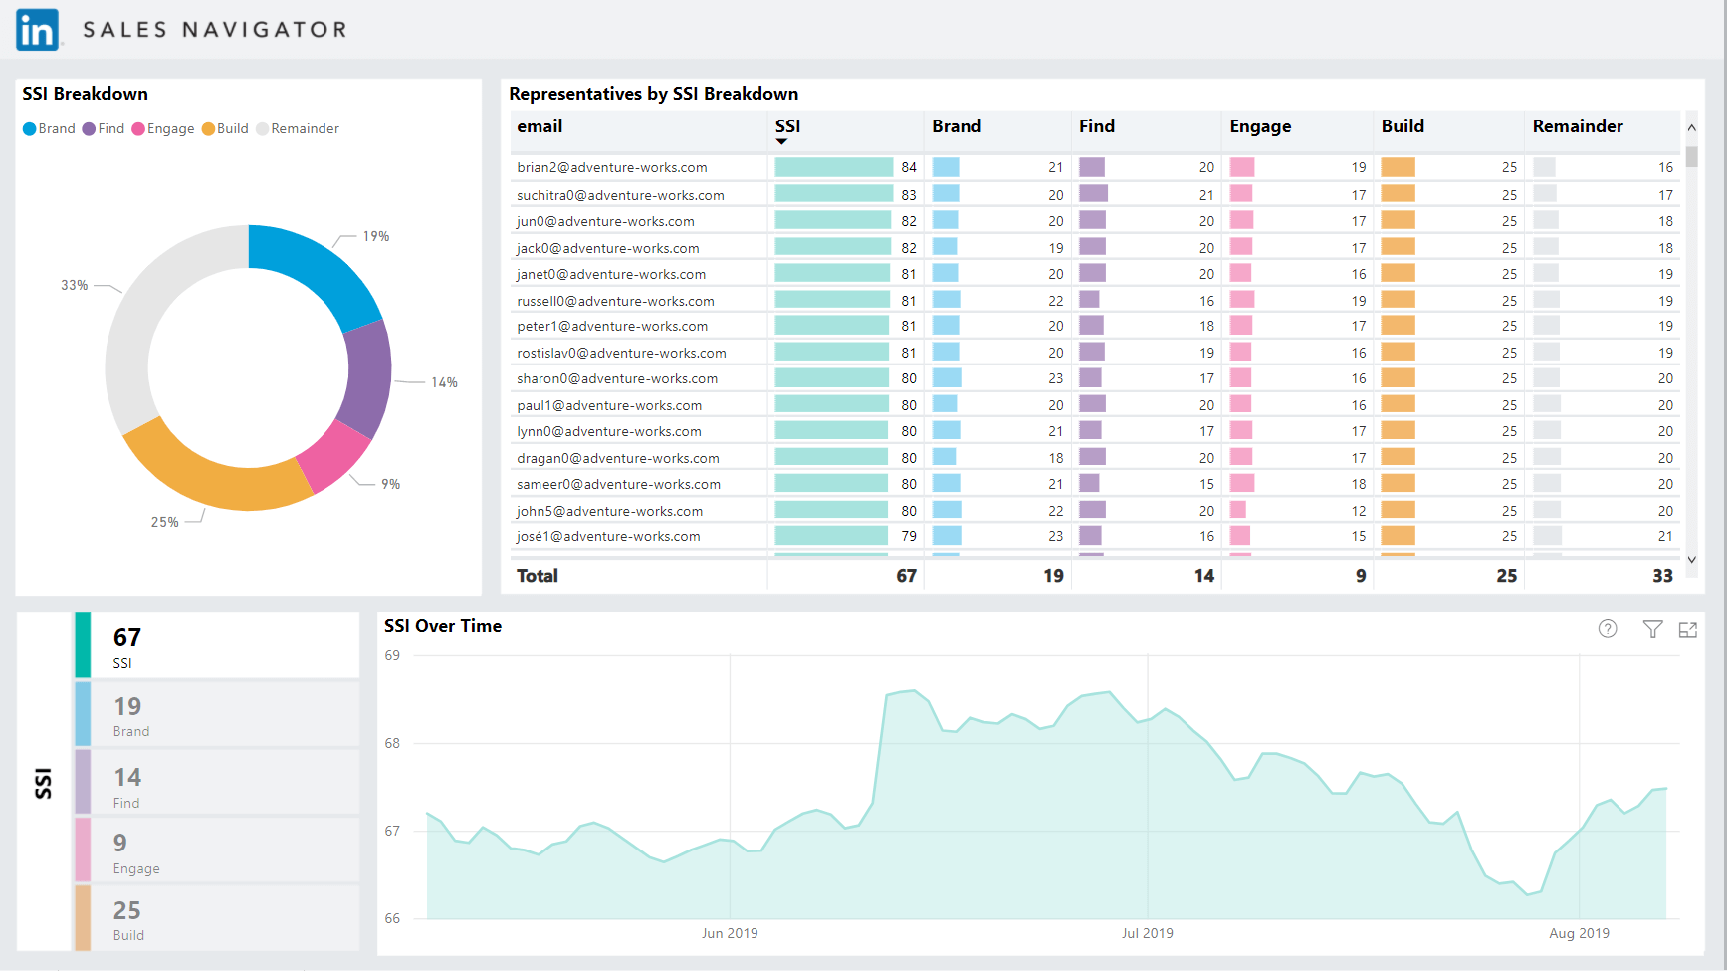
Task: Toggle the Remainder legend item
Action: tap(298, 129)
